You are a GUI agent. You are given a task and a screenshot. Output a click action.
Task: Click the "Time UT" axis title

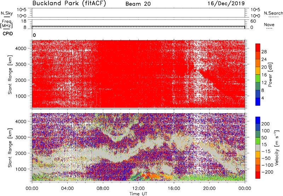138,194
